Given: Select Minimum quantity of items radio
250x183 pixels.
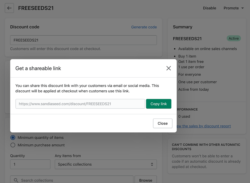Looking at the screenshot, I should 13,137.
